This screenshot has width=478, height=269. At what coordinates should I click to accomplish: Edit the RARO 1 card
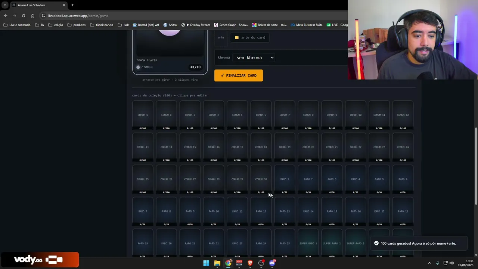(x=285, y=179)
